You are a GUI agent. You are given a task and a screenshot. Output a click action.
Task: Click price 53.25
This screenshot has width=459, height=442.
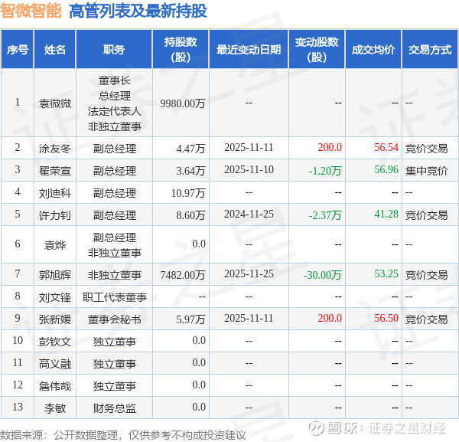386,273
